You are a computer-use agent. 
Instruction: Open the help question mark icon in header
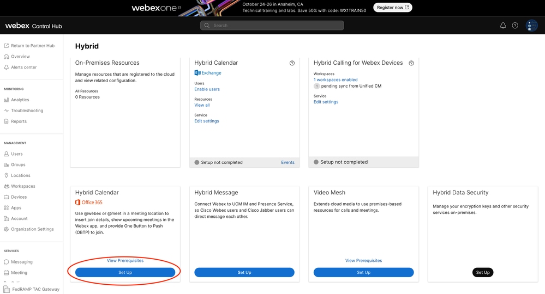coord(515,25)
